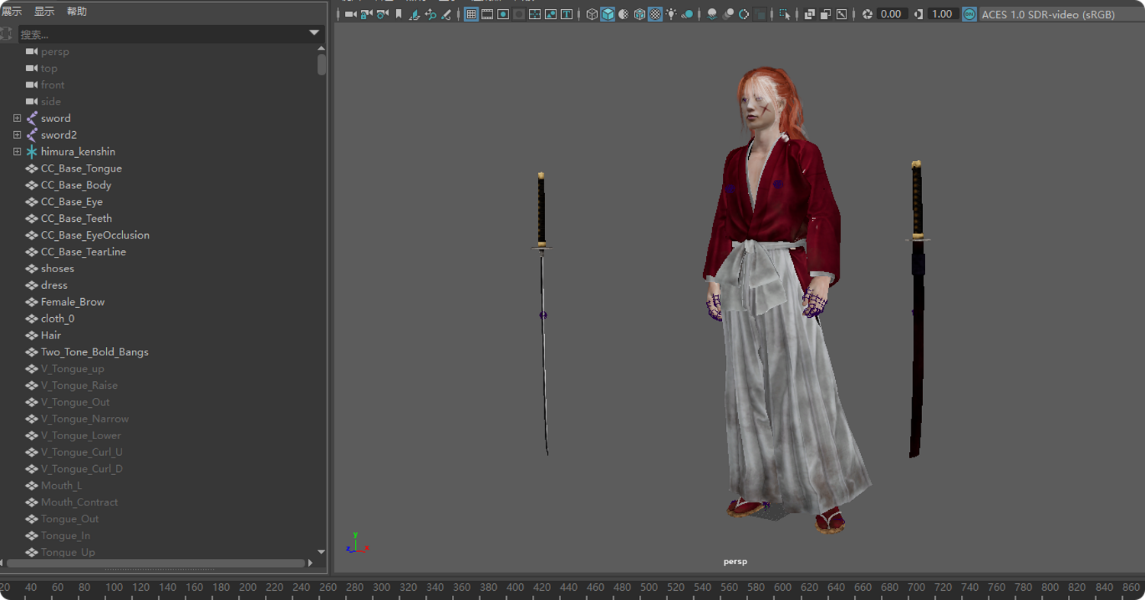This screenshot has width=1145, height=600.
Task: Select CC_Base_EyeOcclusion in the outliner
Action: [x=95, y=235]
